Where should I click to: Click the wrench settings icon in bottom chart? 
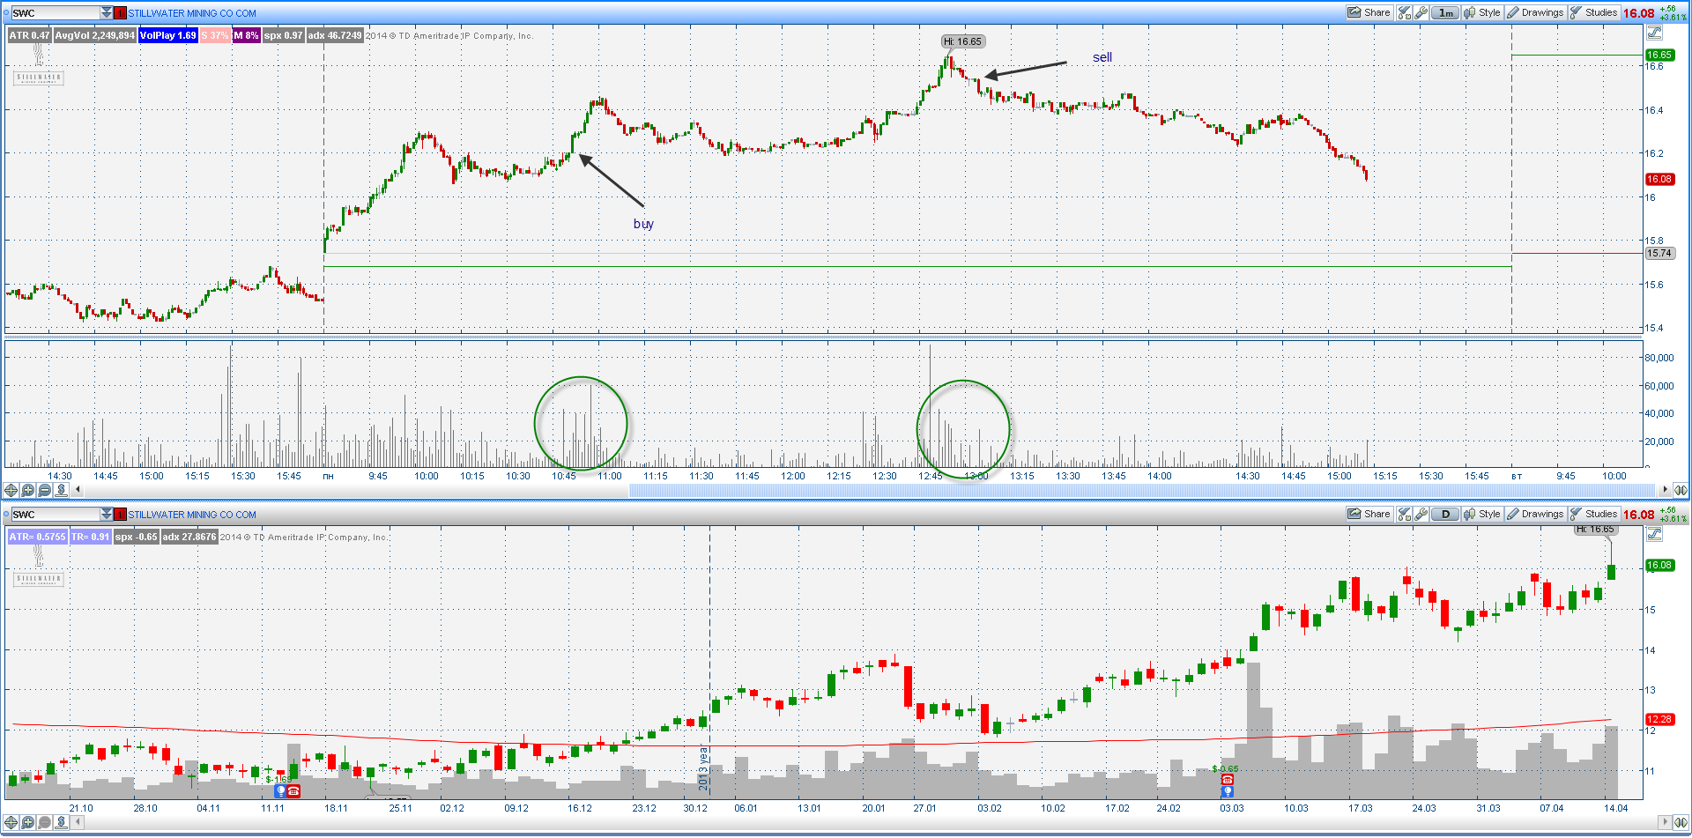pyautogui.click(x=1421, y=514)
